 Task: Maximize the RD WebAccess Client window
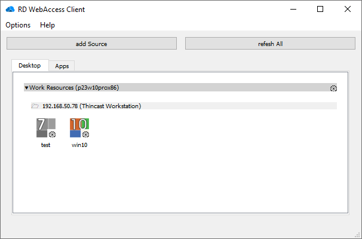(320, 9)
